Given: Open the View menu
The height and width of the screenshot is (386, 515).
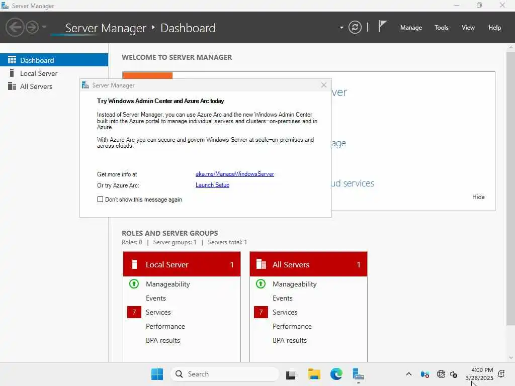Looking at the screenshot, I should click(x=468, y=28).
